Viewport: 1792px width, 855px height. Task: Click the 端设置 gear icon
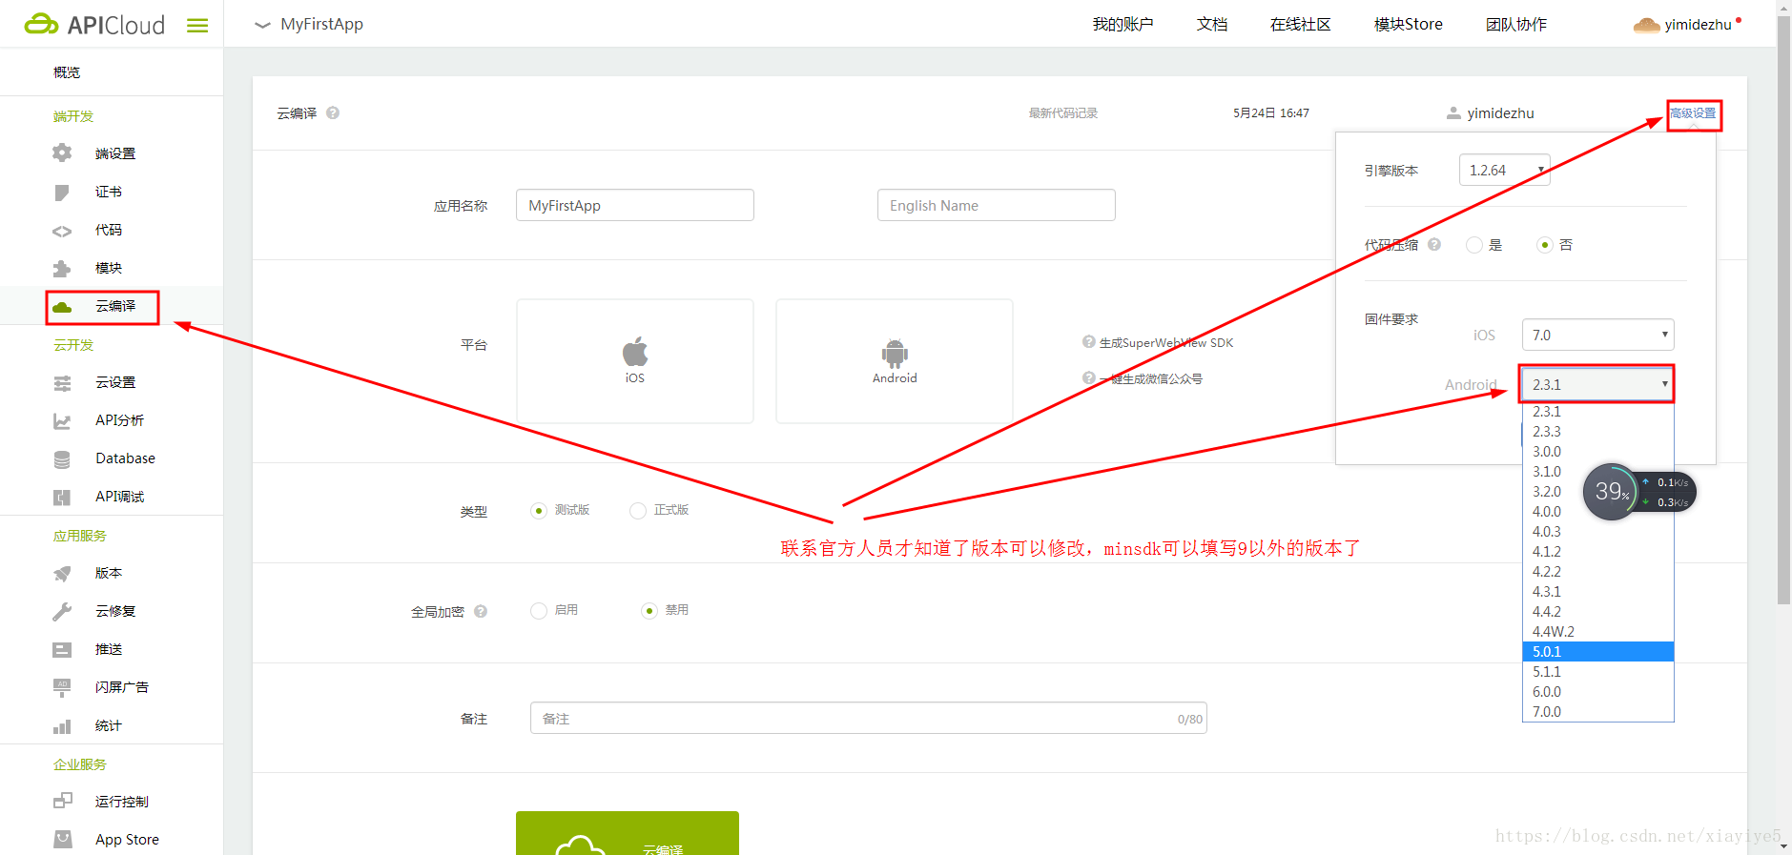62,153
